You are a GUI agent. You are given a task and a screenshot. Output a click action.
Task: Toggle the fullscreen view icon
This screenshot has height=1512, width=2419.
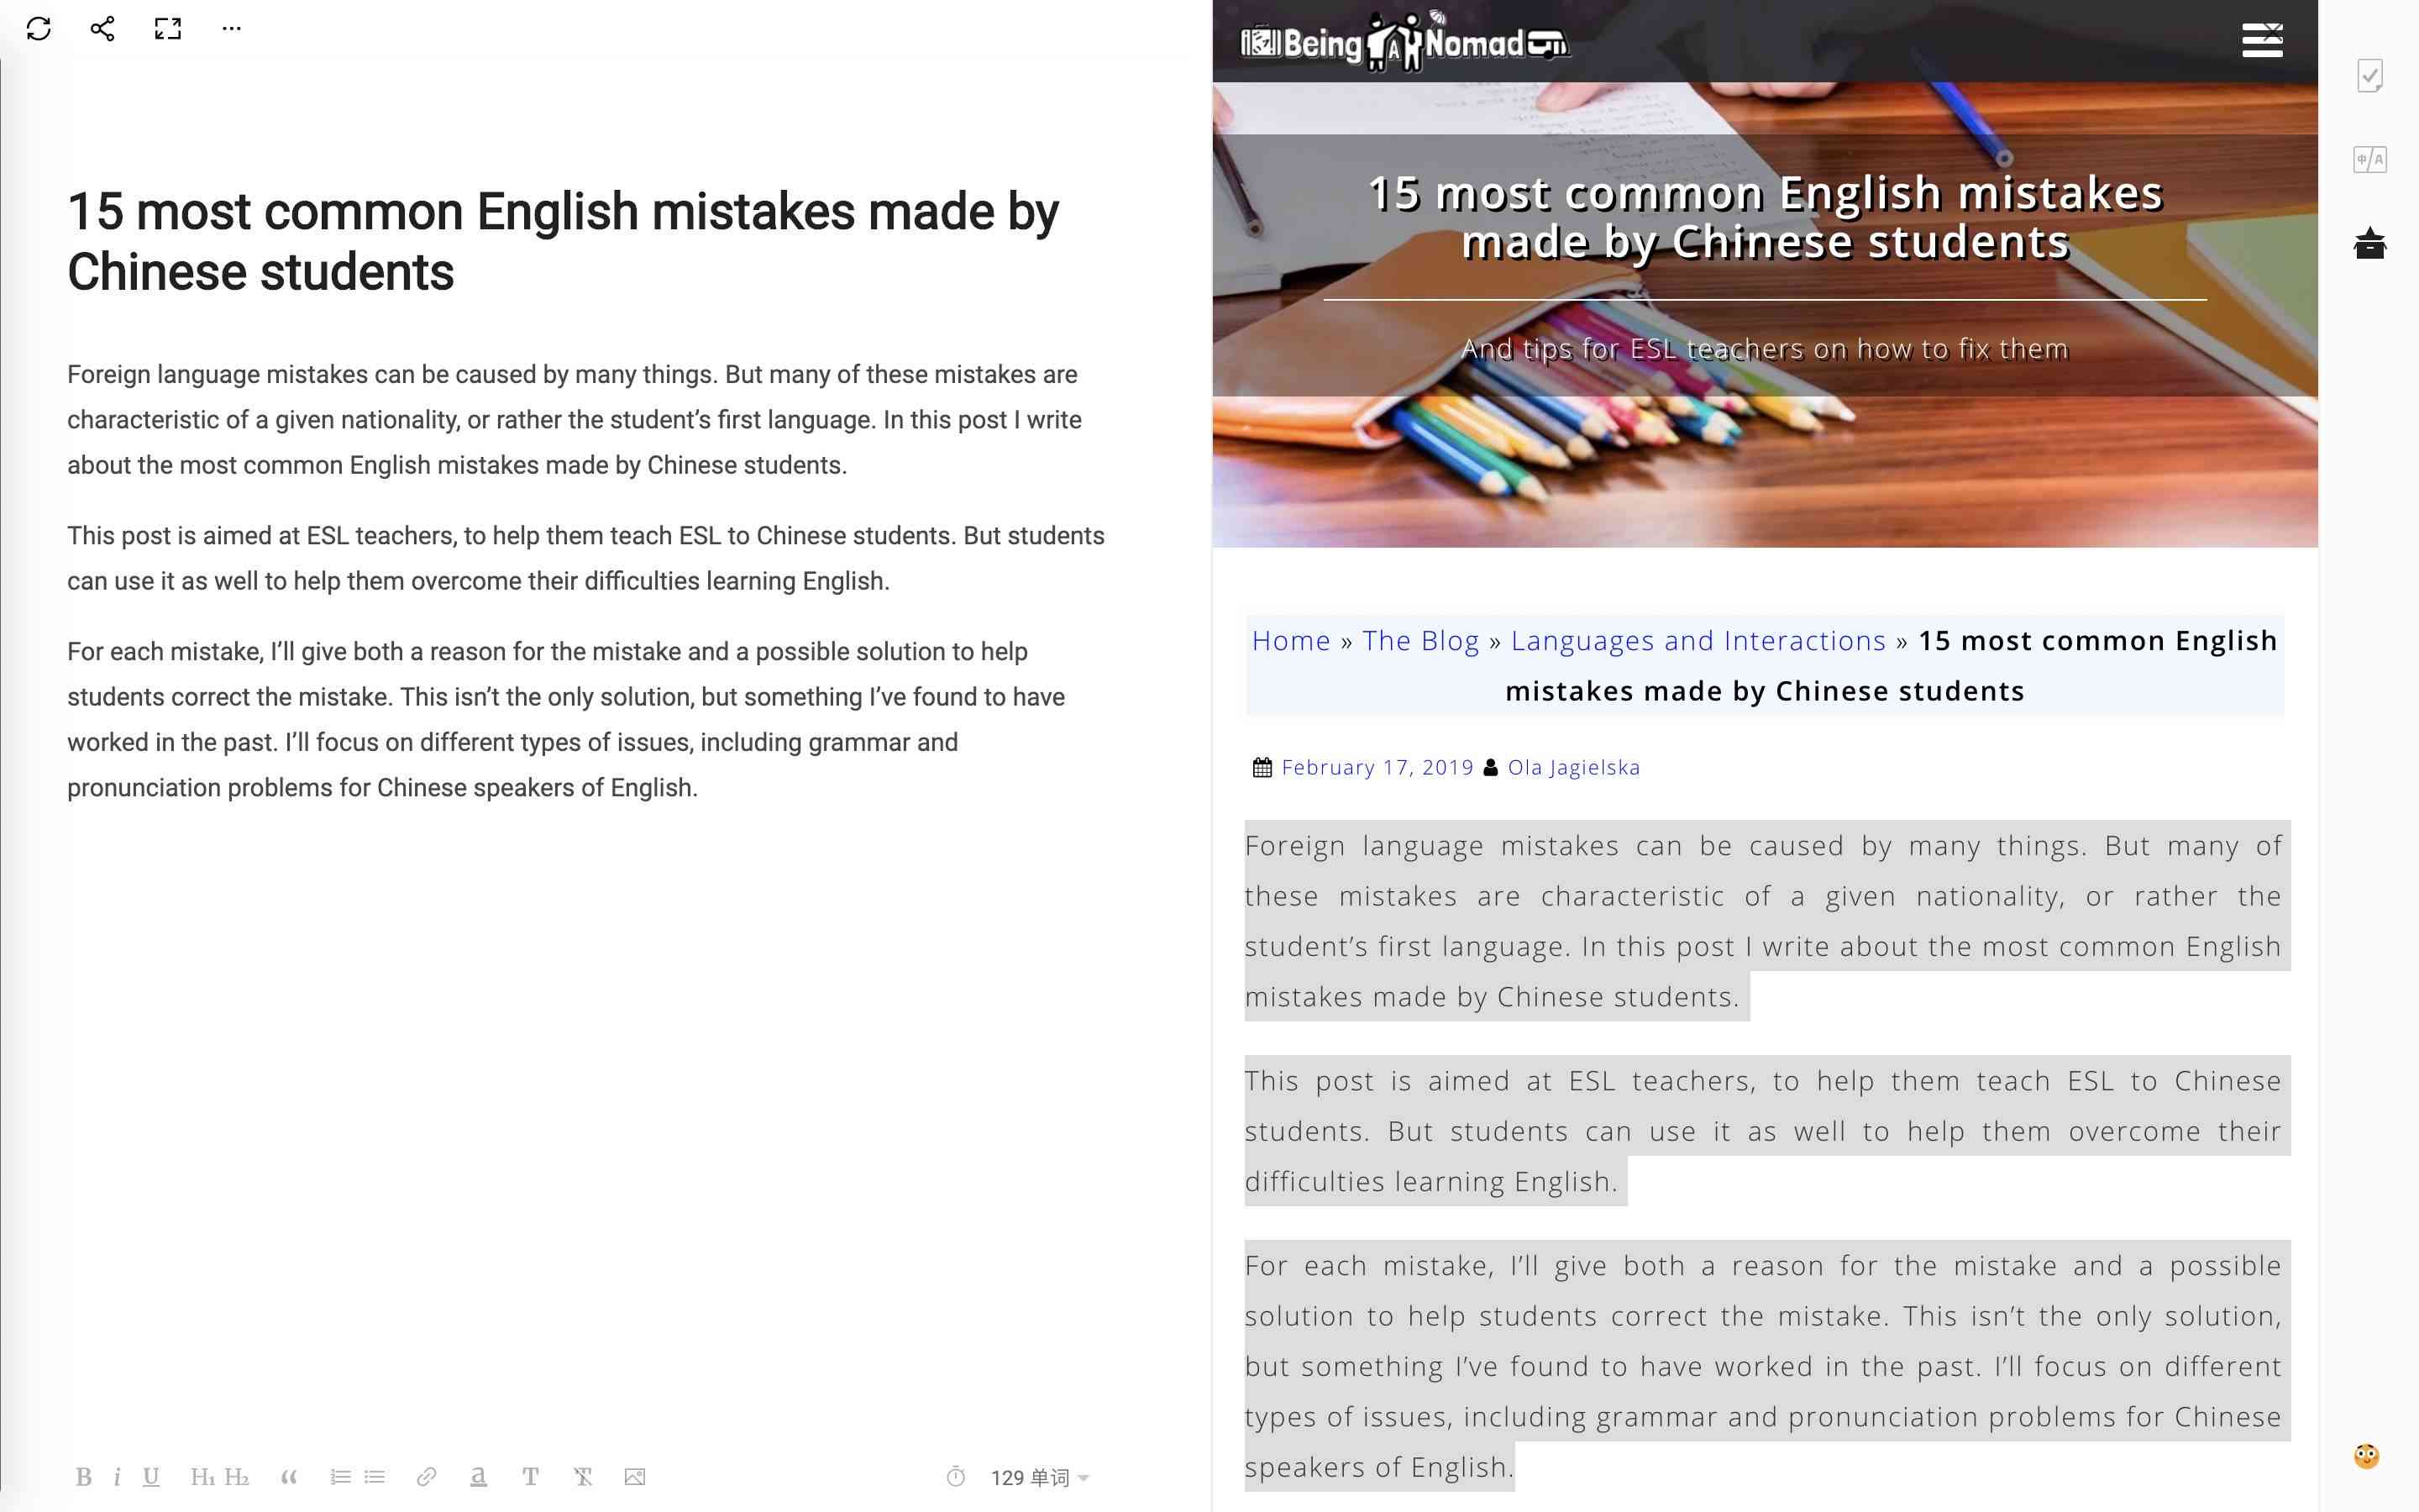[167, 28]
